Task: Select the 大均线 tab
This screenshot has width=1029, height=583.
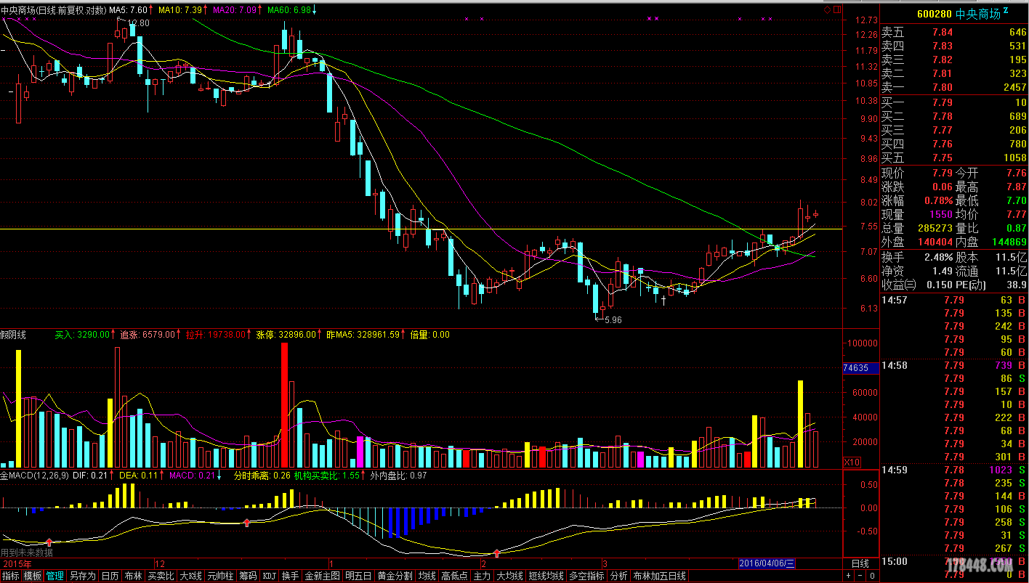Action: [510, 576]
